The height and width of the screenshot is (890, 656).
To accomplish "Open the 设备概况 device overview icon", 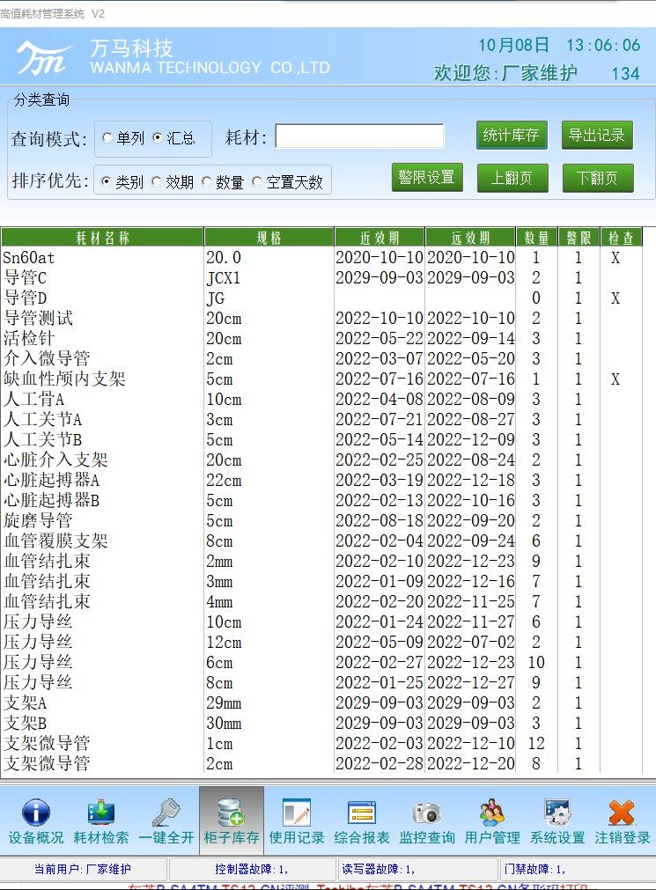I will coord(35,813).
